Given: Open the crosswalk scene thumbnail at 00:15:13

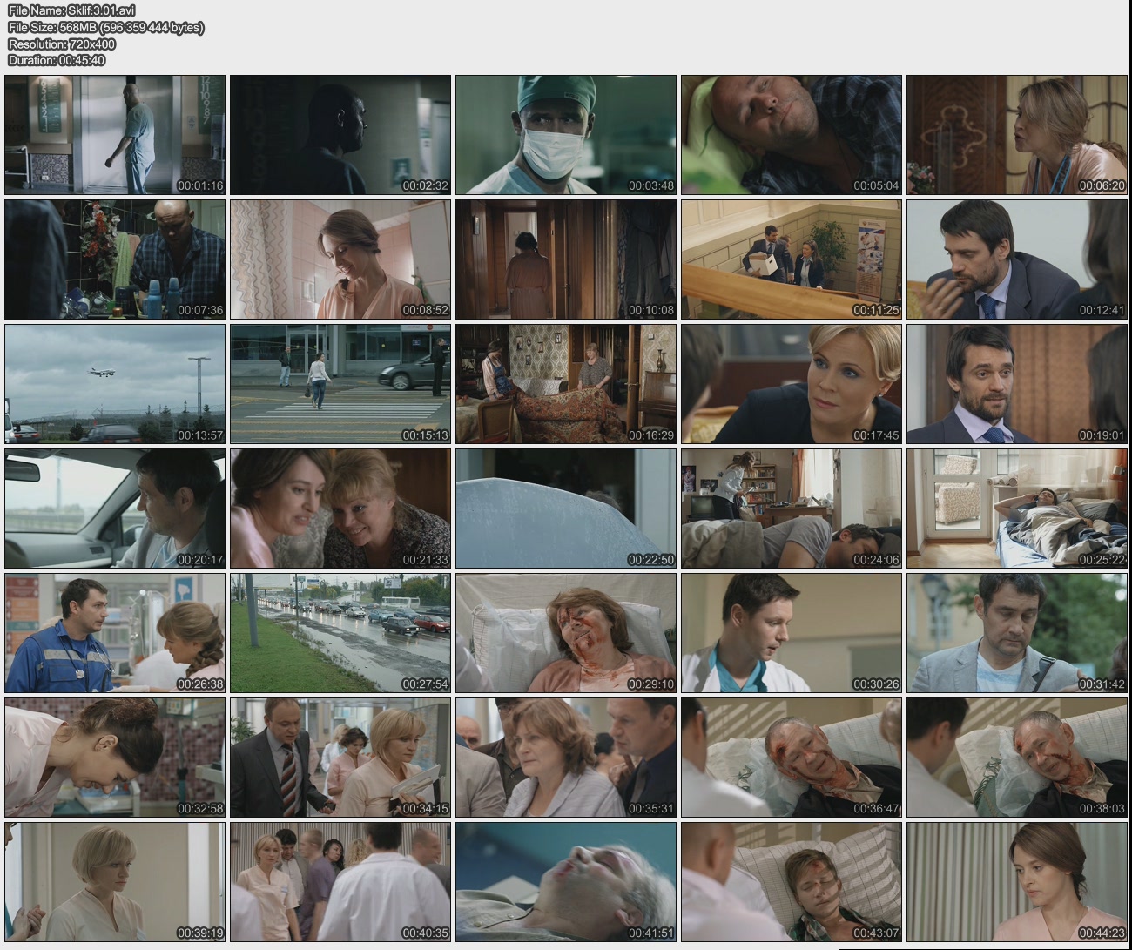Looking at the screenshot, I should 340,384.
